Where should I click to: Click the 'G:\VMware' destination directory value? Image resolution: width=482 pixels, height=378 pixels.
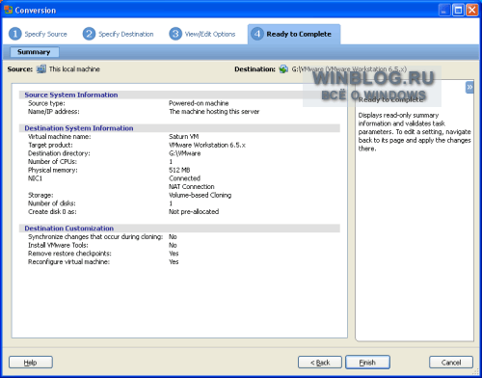point(185,153)
